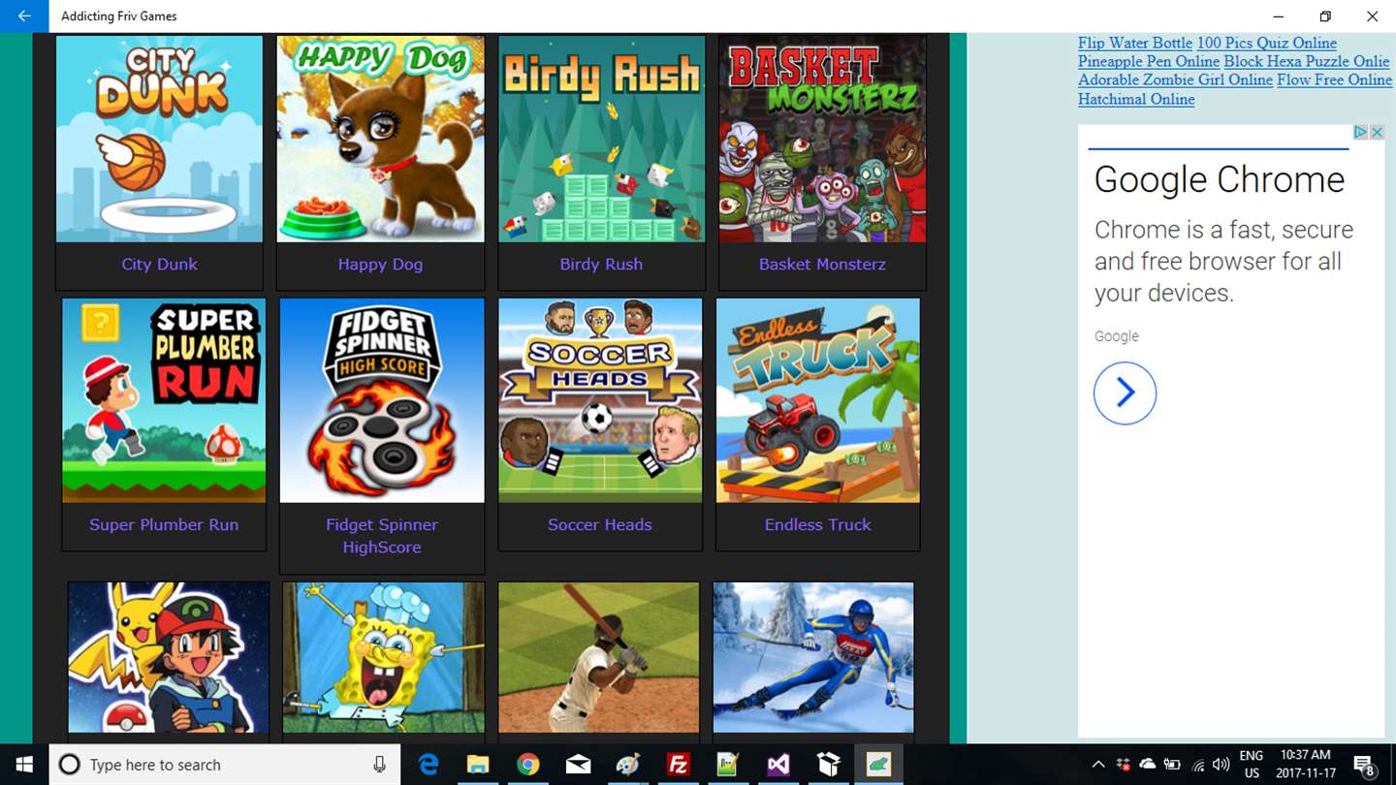Image resolution: width=1396 pixels, height=785 pixels.
Task: Open the green notepad app in the taskbar
Action: [x=728, y=765]
